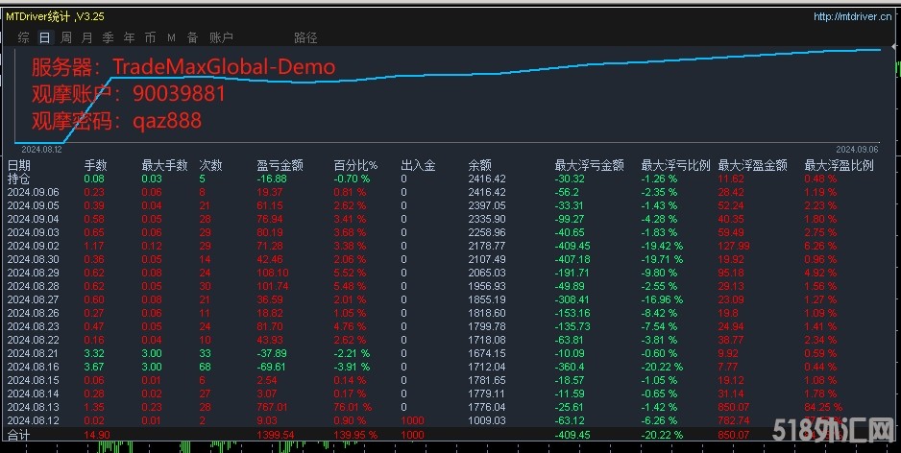
Task: Click the 路径 path button
Action: pos(305,37)
